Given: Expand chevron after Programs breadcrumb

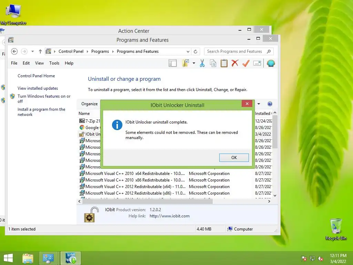Looking at the screenshot, I should click(x=113, y=51).
